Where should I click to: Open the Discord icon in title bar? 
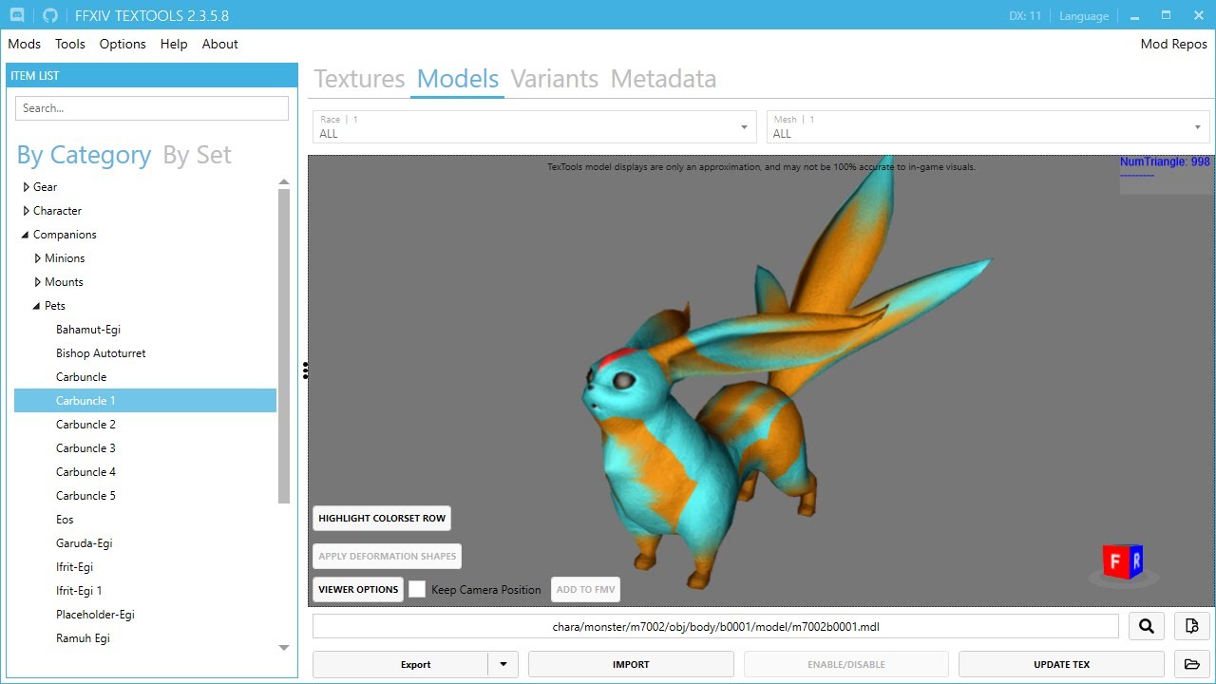pos(17,16)
